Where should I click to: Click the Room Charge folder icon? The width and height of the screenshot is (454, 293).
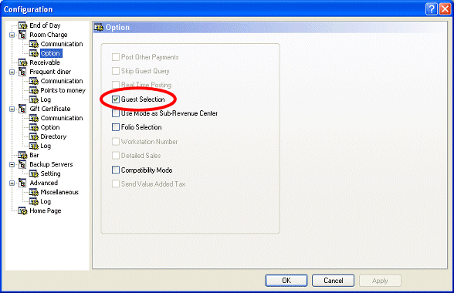pos(22,35)
